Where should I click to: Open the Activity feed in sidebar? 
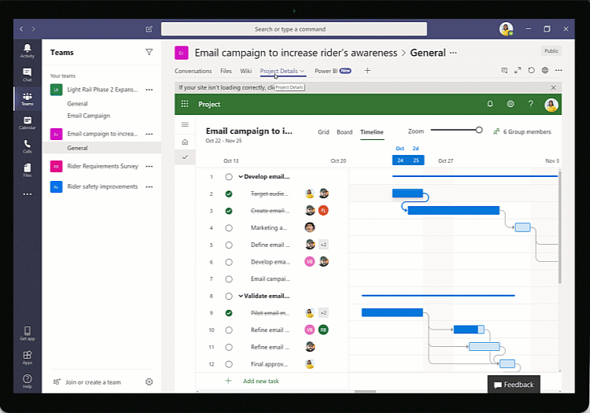click(28, 50)
